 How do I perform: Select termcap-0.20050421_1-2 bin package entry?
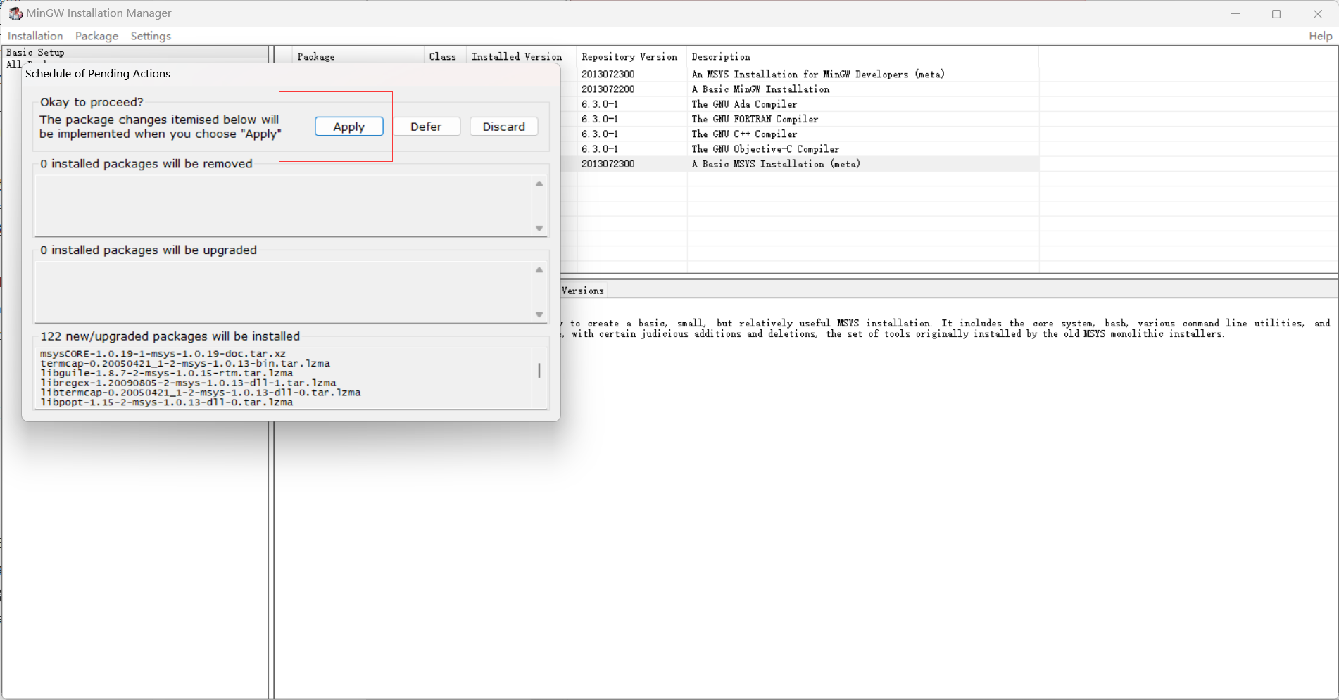[x=185, y=364]
